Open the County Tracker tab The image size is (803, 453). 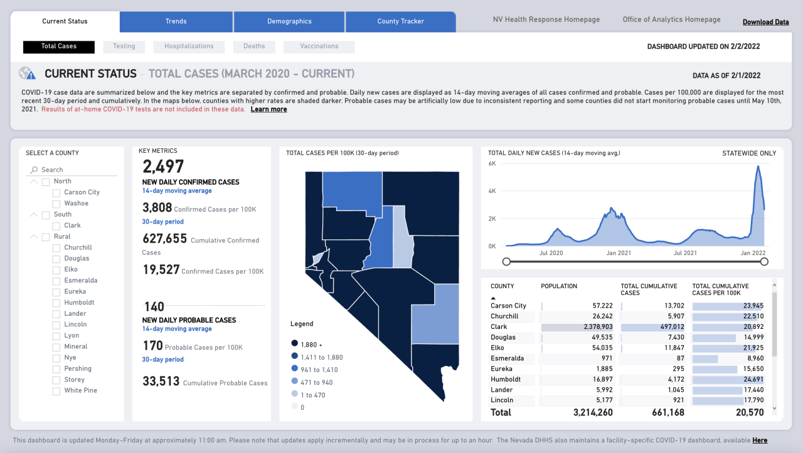point(400,21)
